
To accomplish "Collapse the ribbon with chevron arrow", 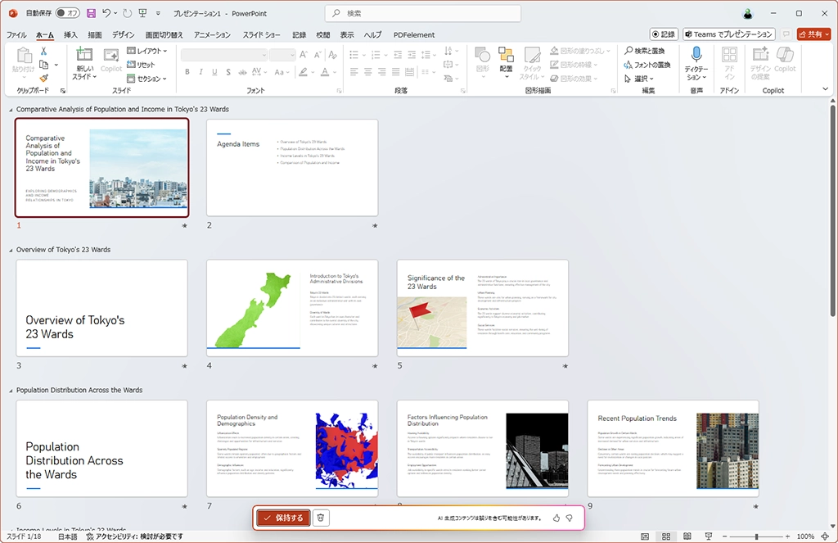I will click(x=825, y=89).
